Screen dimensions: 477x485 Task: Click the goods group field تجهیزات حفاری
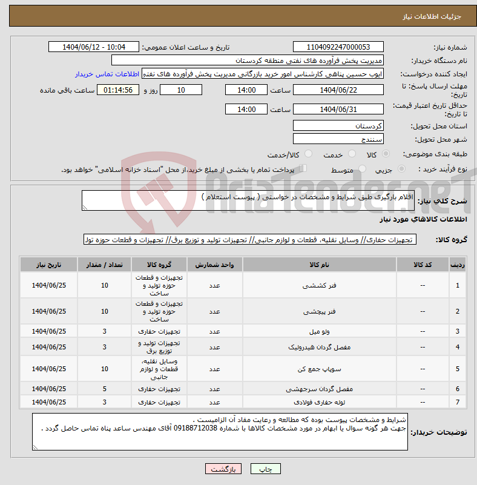tap(250, 239)
